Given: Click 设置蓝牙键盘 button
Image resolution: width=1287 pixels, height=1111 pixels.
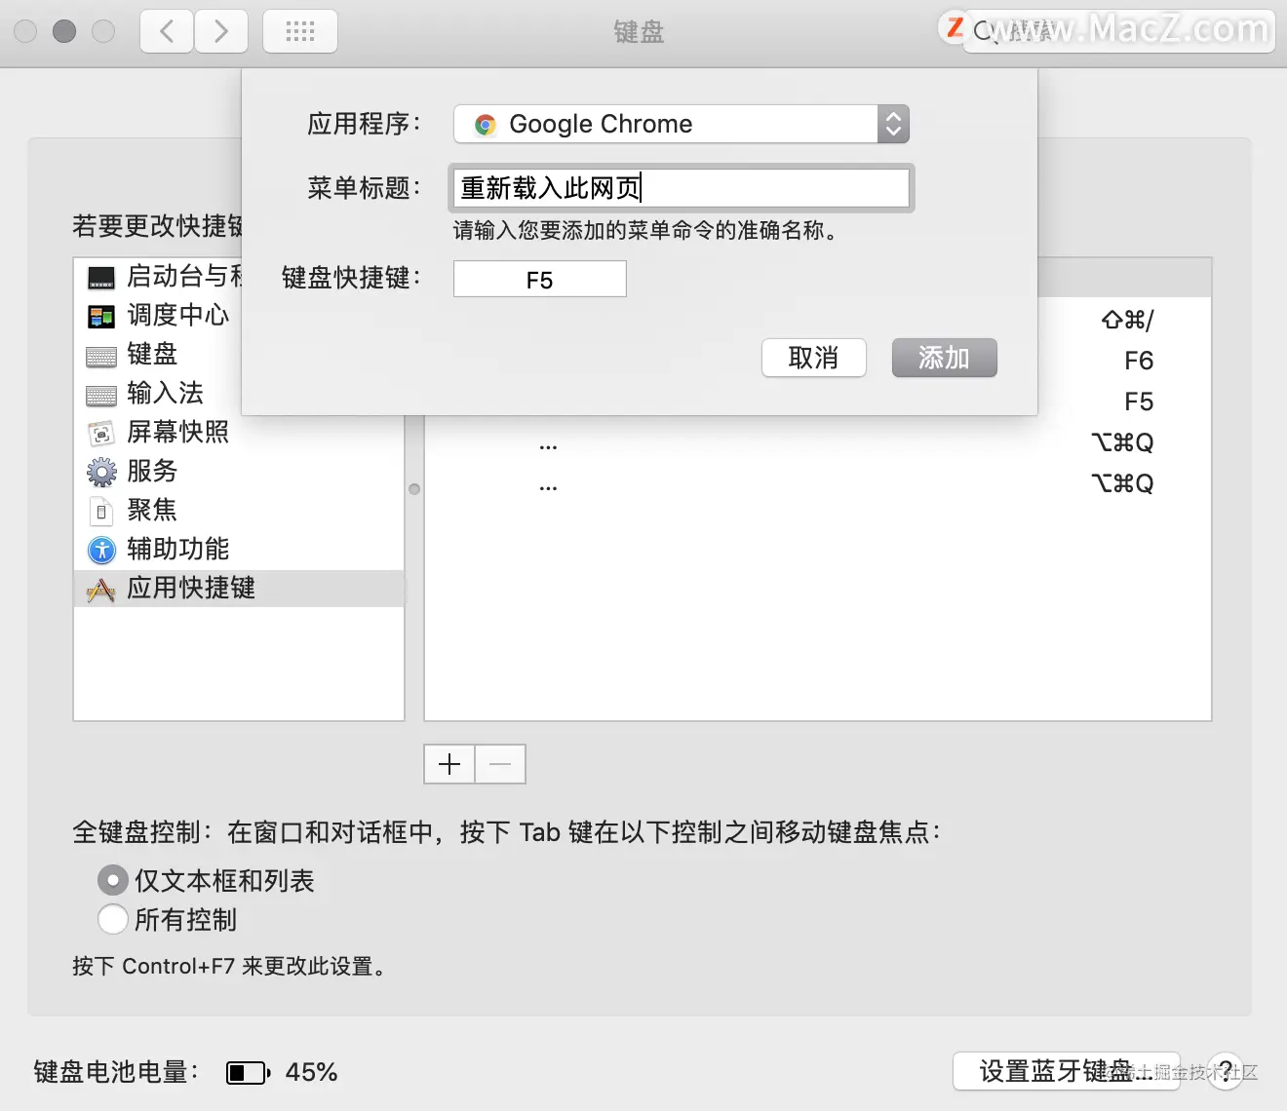Looking at the screenshot, I should pyautogui.click(x=1066, y=1072).
